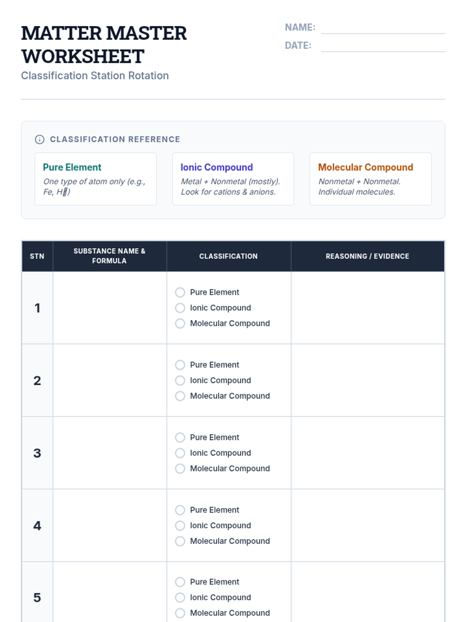The image size is (466, 622).
Task: Select Pure Element for station 1
Action: click(180, 292)
